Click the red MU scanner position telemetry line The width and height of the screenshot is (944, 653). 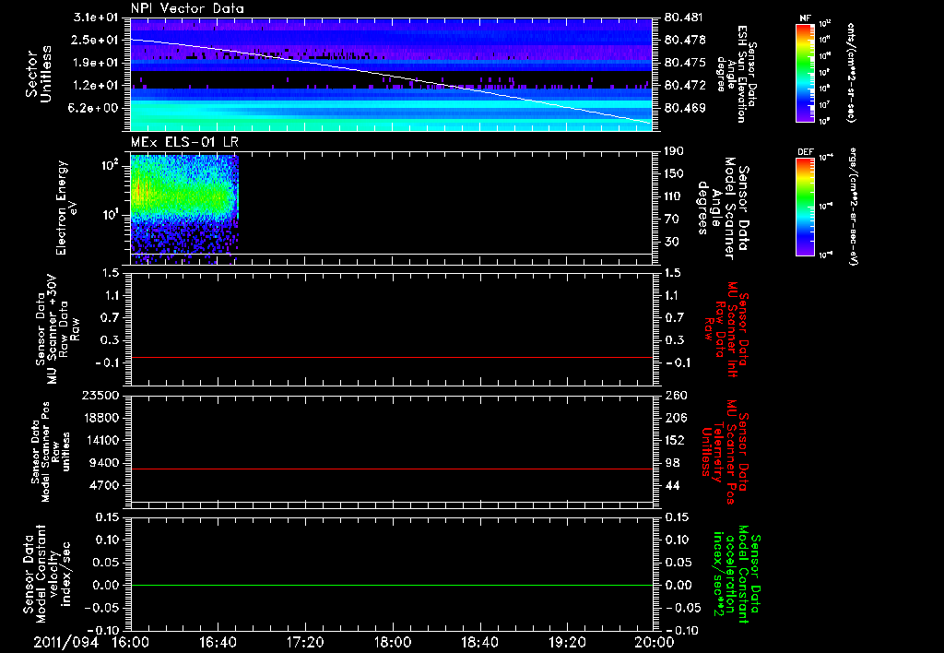click(391, 469)
